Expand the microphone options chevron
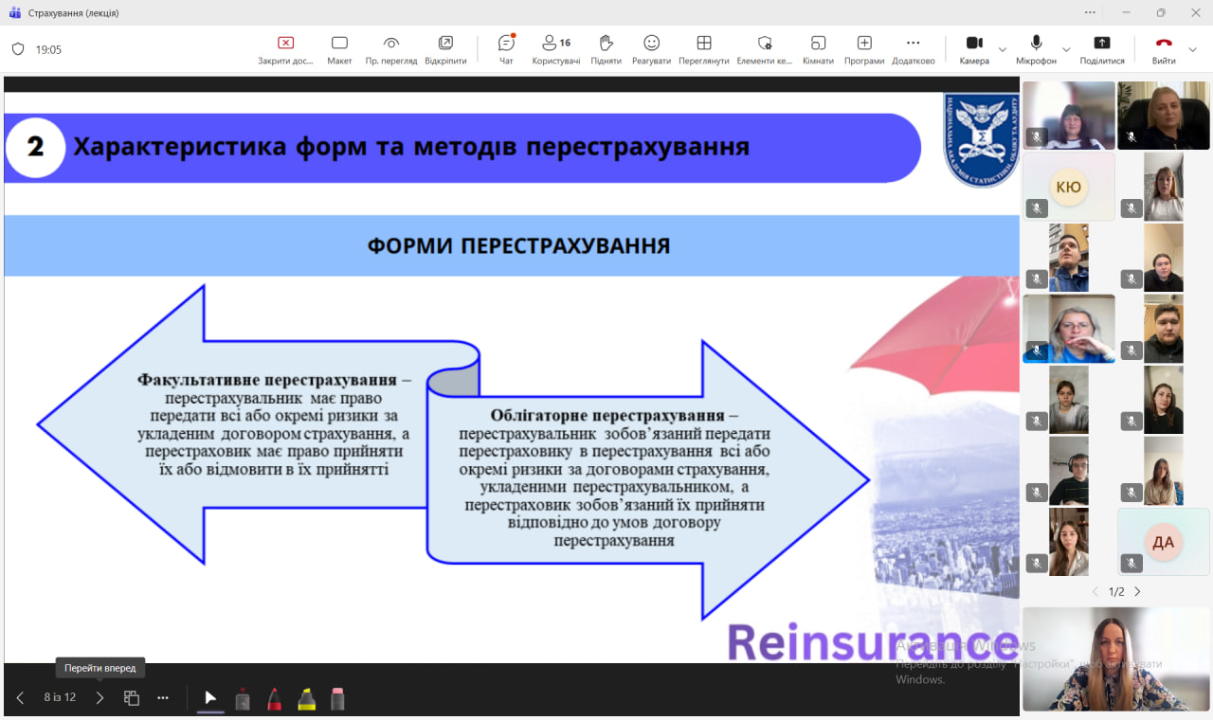1213x720 pixels. coord(1066,49)
